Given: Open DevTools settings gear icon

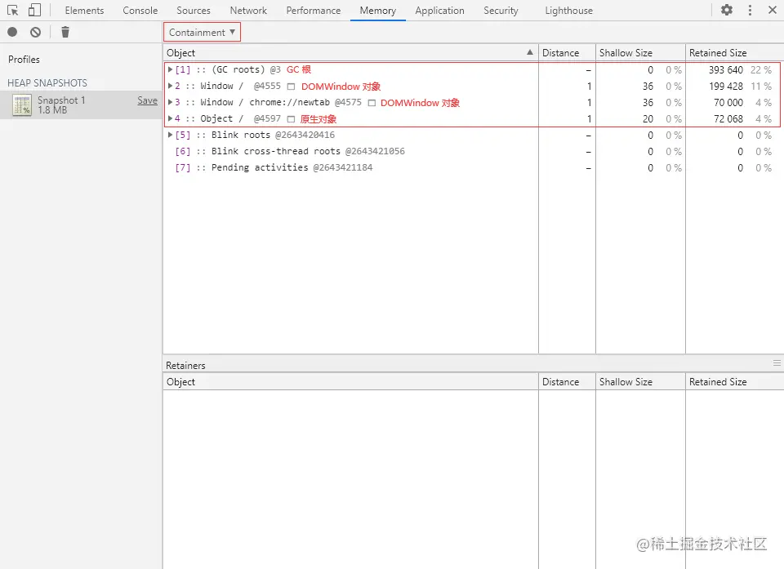Looking at the screenshot, I should click(727, 10).
